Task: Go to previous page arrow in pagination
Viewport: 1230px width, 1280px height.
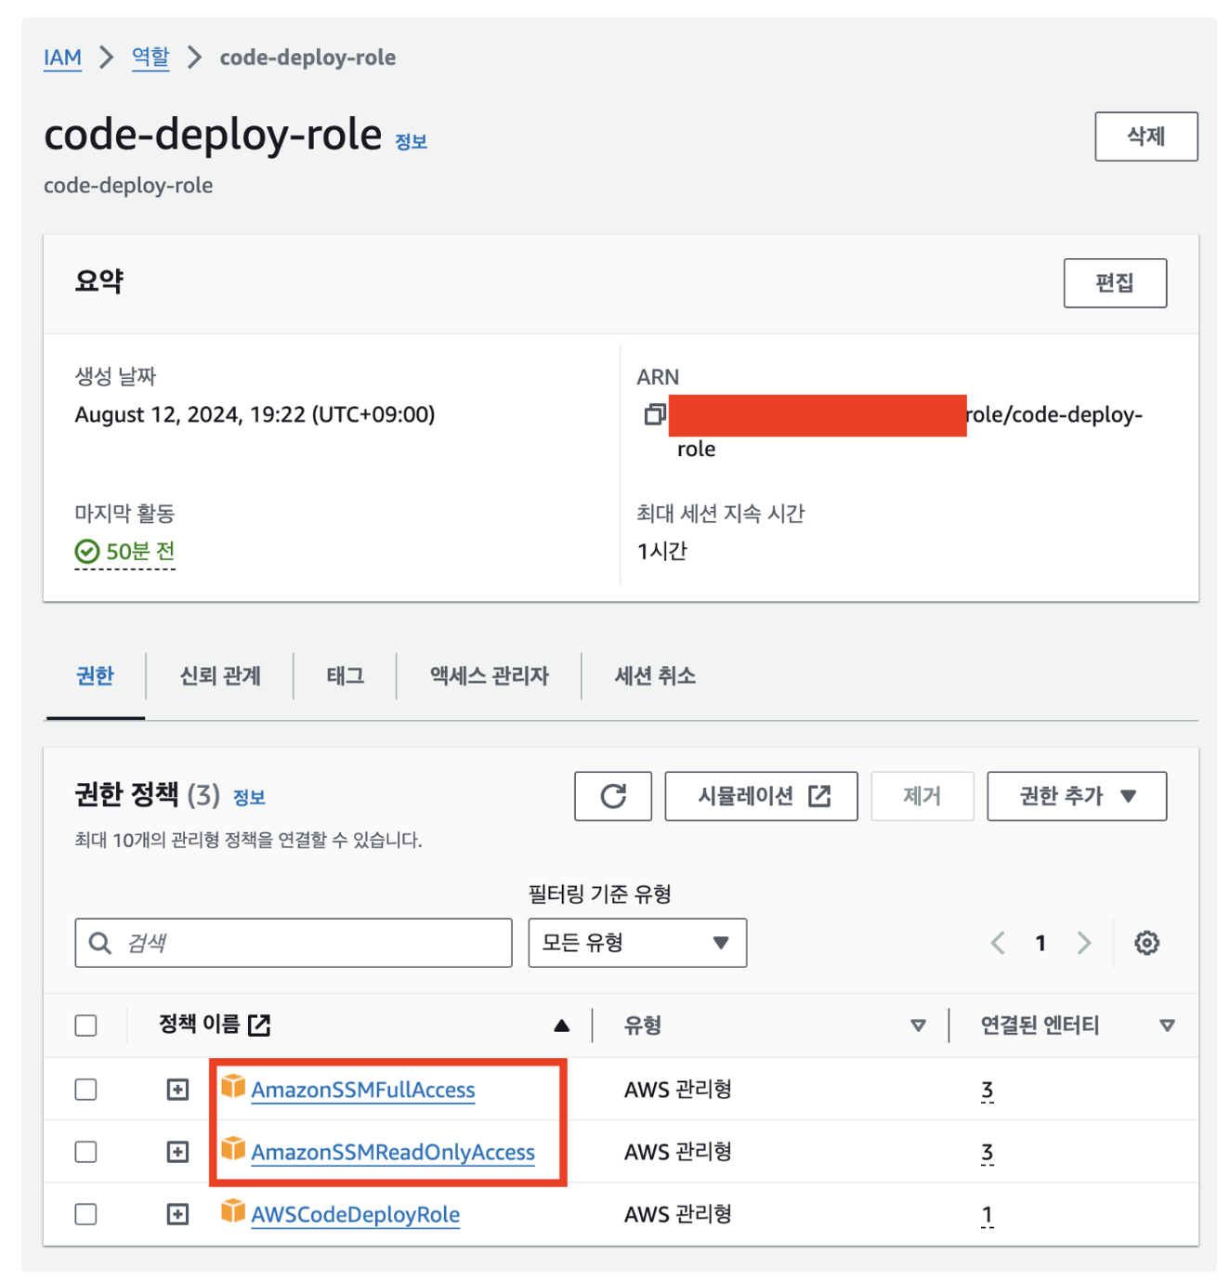Action: [998, 943]
